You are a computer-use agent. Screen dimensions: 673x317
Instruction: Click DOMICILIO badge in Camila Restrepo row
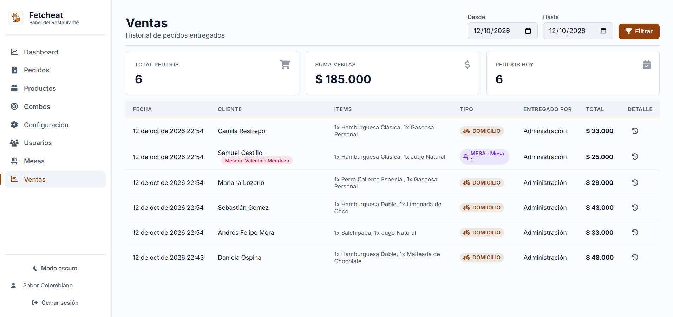click(482, 131)
